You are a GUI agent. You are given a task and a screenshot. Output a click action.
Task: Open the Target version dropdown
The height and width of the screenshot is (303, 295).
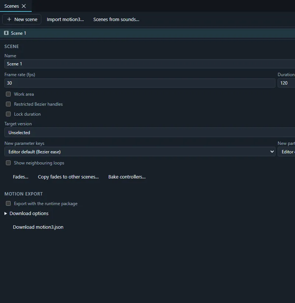[150, 133]
